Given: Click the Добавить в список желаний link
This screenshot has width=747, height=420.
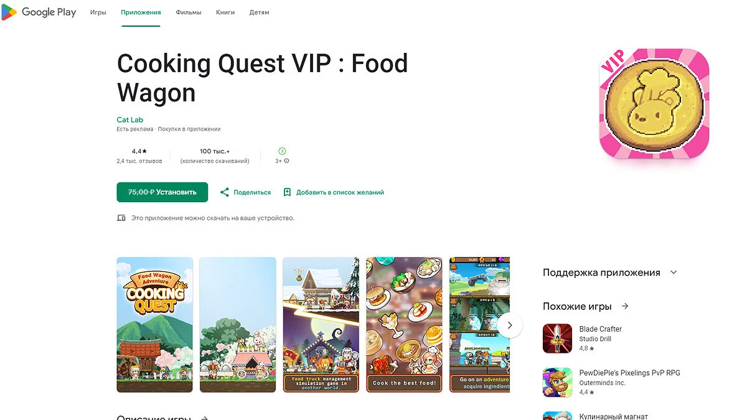Looking at the screenshot, I should (x=340, y=192).
